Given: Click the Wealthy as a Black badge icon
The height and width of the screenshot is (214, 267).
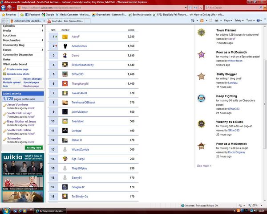Looking at the screenshot, I should (x=201, y=124).
